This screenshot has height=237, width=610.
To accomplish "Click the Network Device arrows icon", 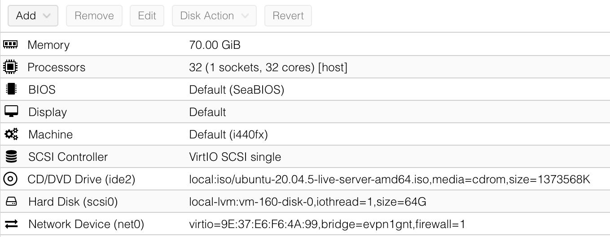I will point(11,224).
